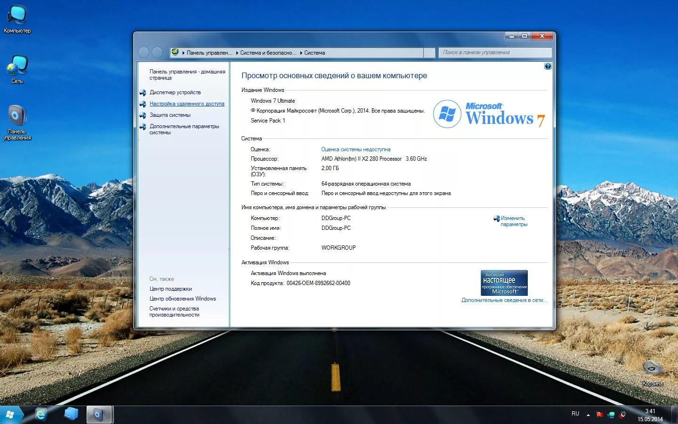Open Дополнительные сведения в сети link
Viewport: 678px width, 424px height.
click(x=504, y=300)
